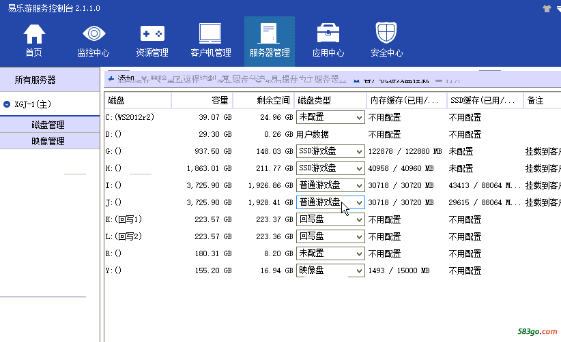The image size is (561, 342).
Task: Click the 磁盘类型 column header
Action: pyautogui.click(x=330, y=100)
